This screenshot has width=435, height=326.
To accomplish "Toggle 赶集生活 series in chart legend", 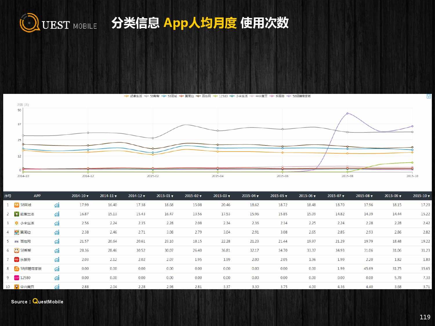I will click(133, 96).
